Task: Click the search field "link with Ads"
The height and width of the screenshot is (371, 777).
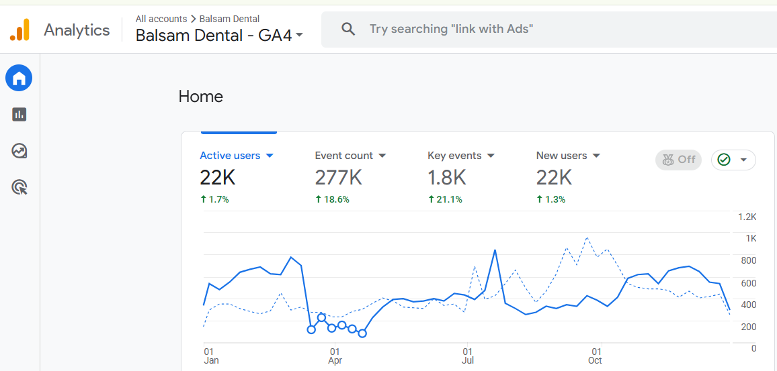Action: (549, 30)
